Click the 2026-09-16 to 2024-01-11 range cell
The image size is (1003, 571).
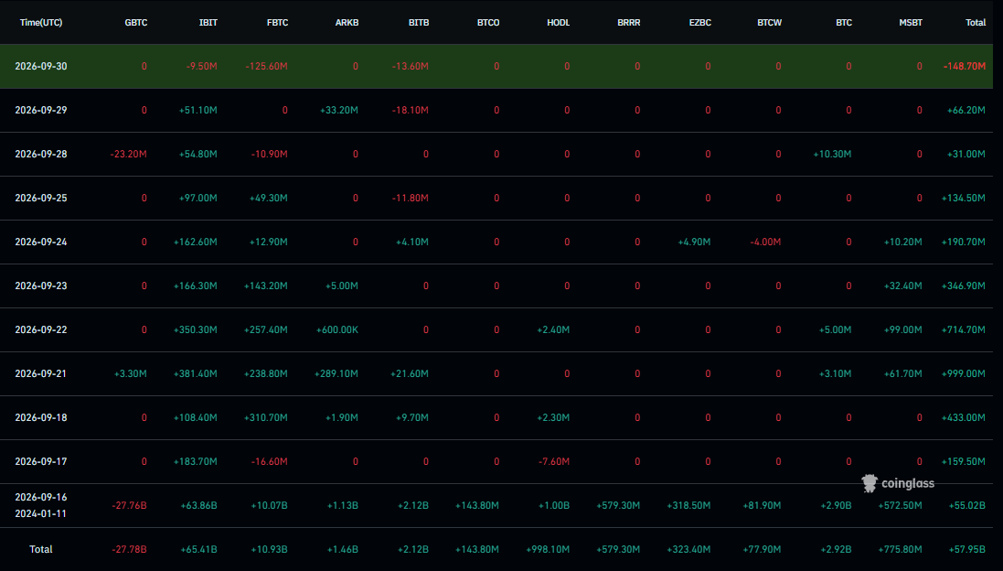[41, 506]
